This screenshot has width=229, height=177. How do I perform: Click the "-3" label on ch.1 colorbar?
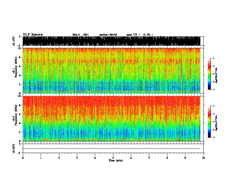[213, 58]
